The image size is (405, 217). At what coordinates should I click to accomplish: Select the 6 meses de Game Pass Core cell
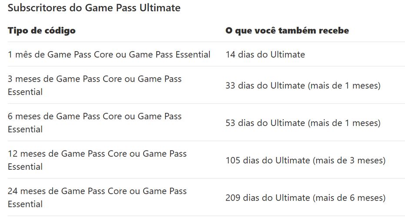[x=95, y=123]
